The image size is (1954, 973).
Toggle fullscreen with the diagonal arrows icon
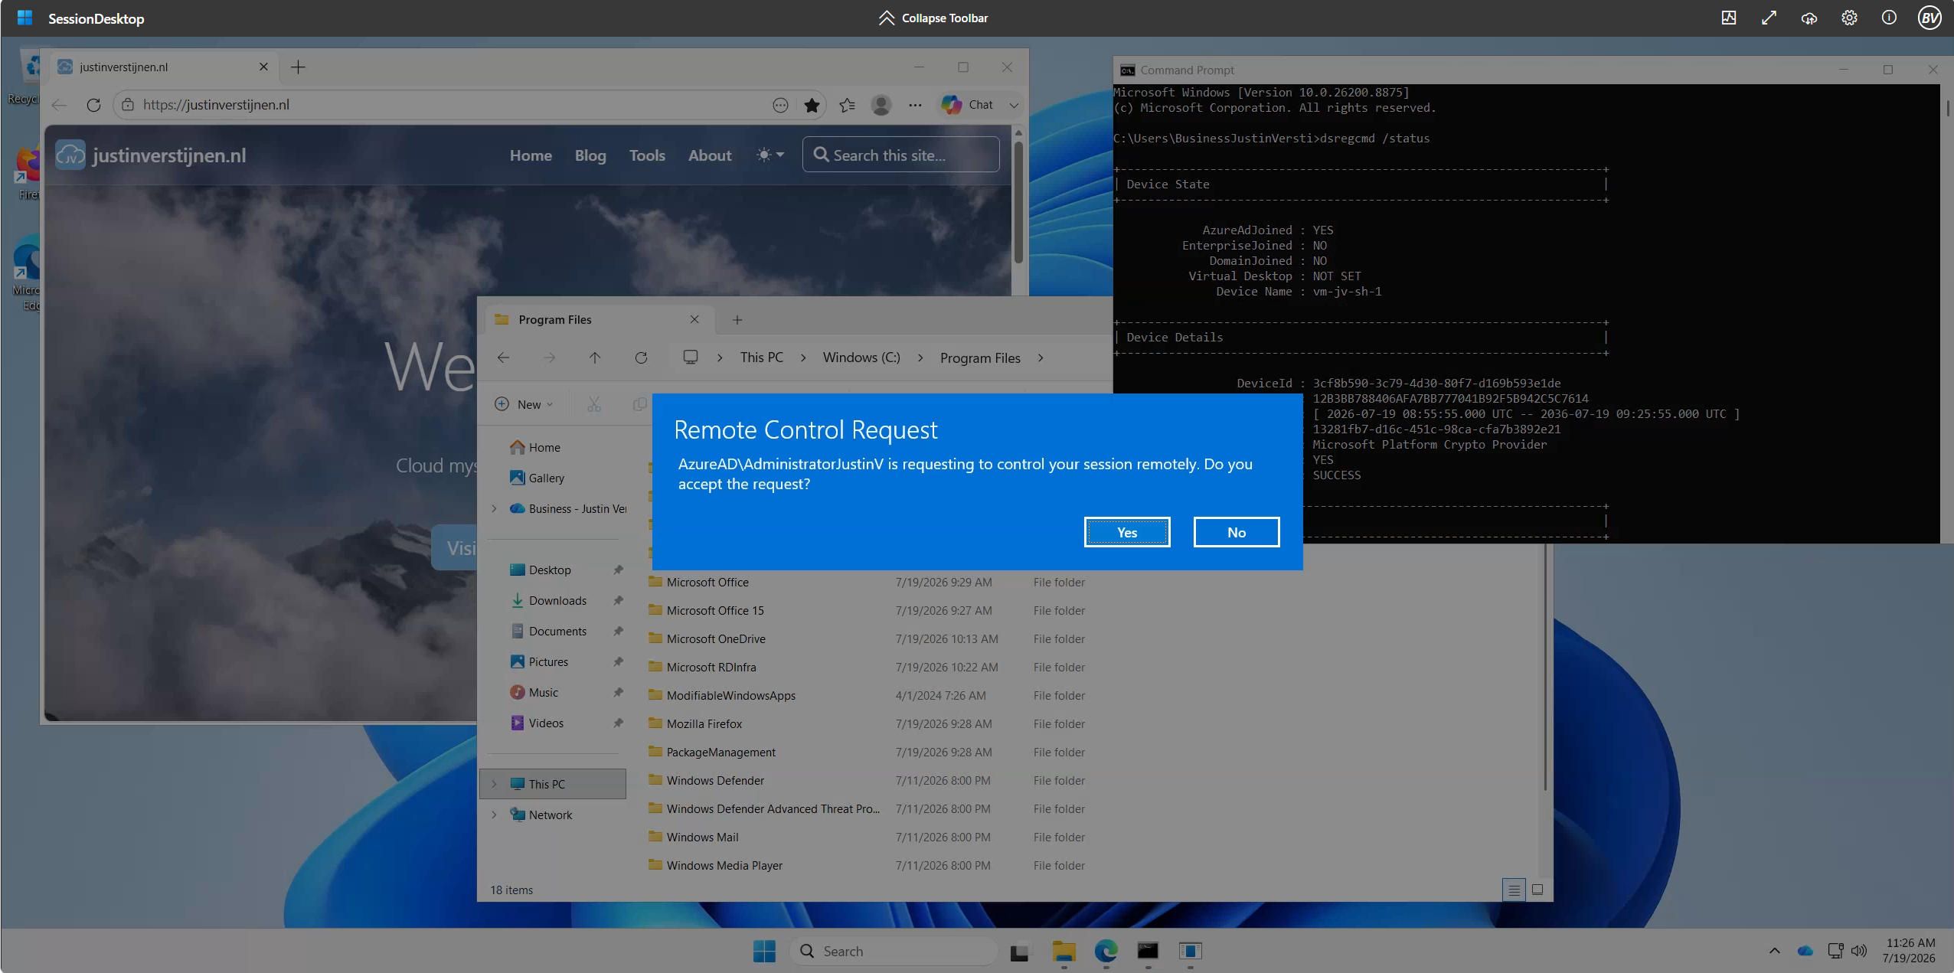coord(1769,18)
